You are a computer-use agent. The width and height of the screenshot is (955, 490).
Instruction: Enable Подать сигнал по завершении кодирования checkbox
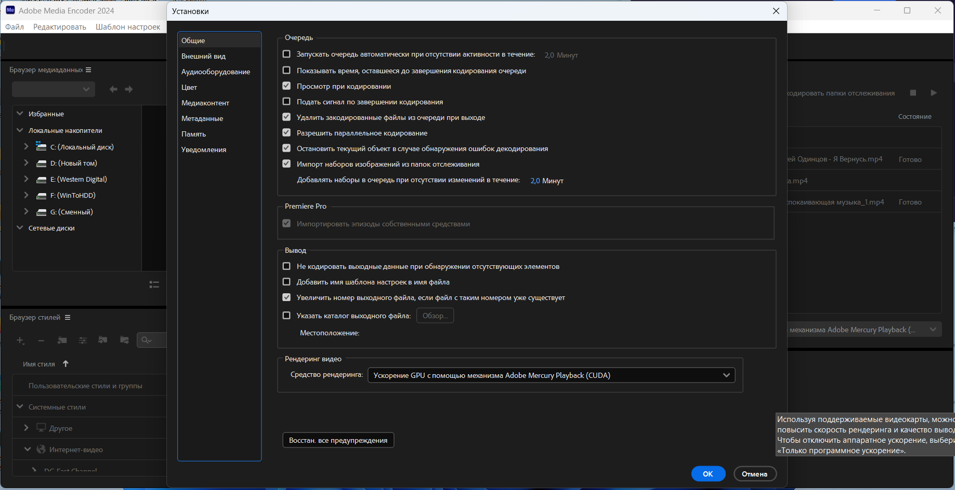point(286,102)
